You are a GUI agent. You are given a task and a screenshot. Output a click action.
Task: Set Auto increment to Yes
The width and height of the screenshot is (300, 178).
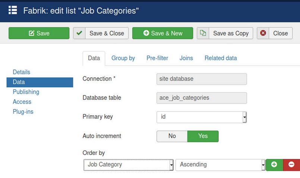tap(203, 136)
